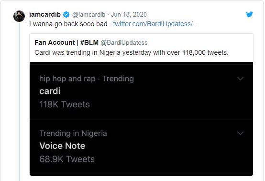Open the Jun 18, 2020 timestamp
This screenshot has width=265, height=181.
click(129, 15)
